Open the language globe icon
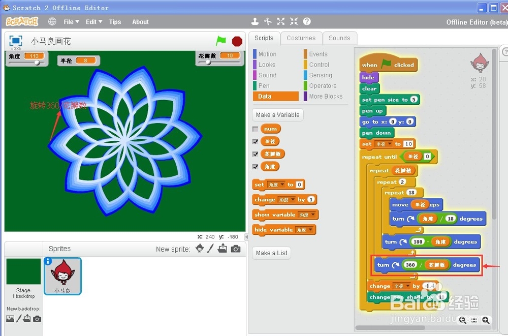The image size is (508, 336). click(x=52, y=21)
